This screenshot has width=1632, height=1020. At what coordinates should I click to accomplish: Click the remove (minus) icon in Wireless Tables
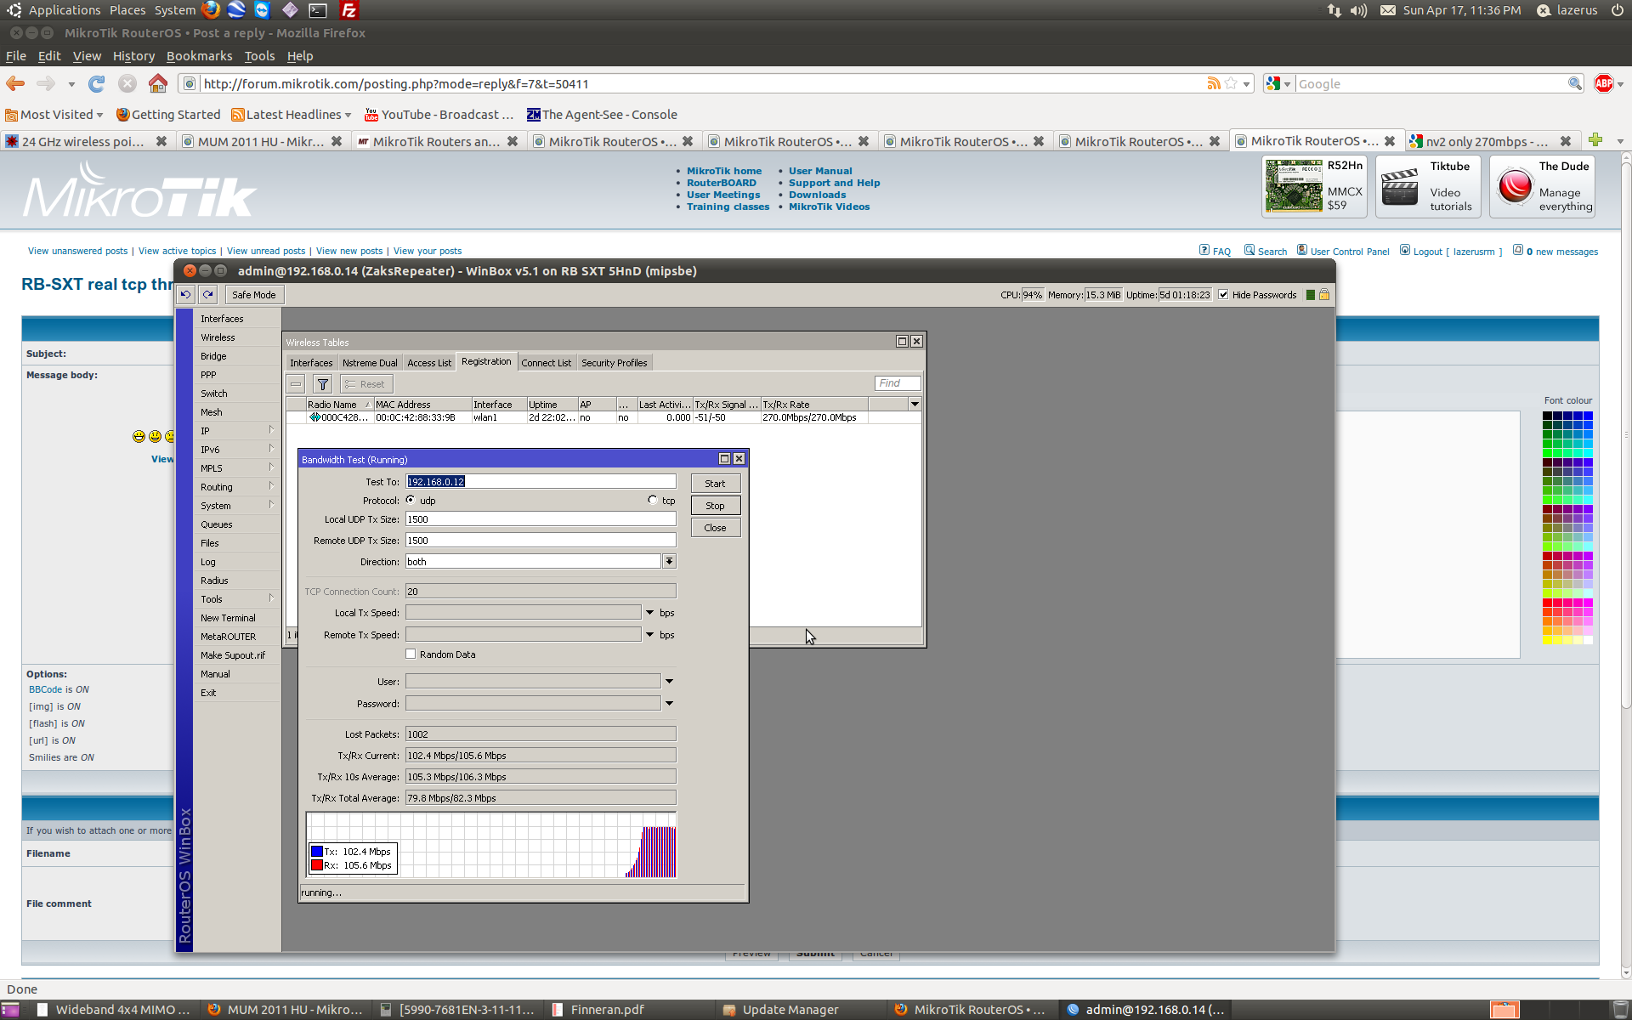tap(296, 384)
